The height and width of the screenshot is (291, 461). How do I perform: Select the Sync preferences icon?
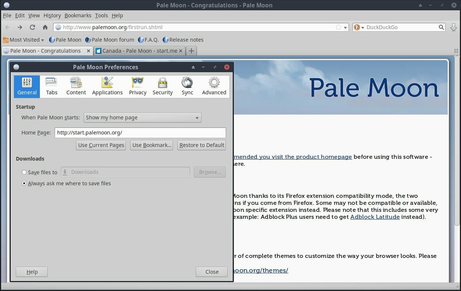click(187, 86)
